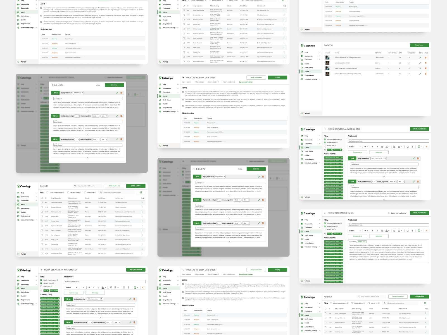447x335 pixels.
Task: Click Zgoda marketingowa info icon in Nowa wiadomość email
Action: [341, 223]
